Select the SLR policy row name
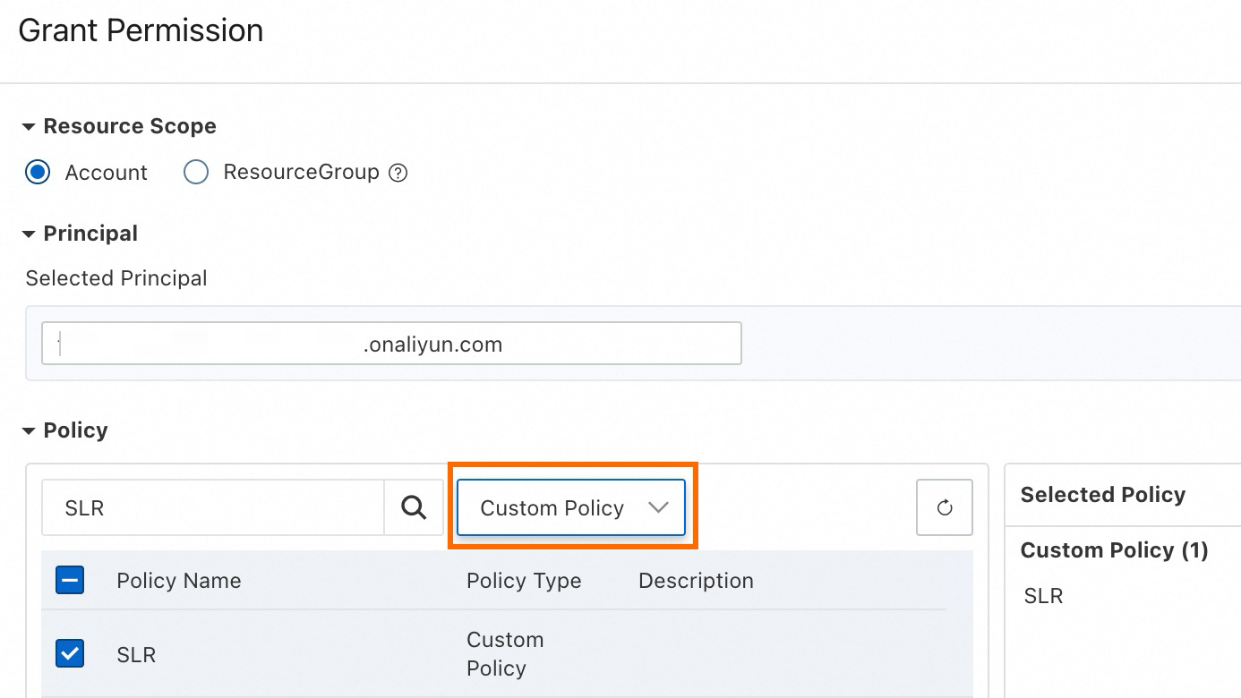 coord(135,654)
